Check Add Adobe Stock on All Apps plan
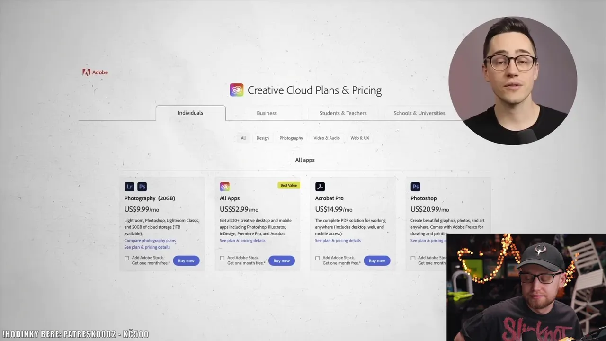606x341 pixels. tap(222, 258)
